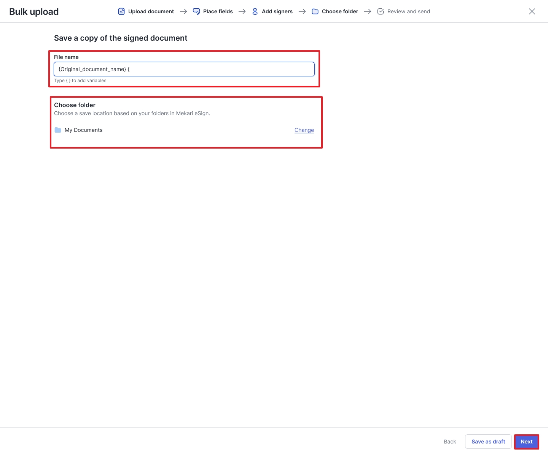
Task: Click inside the File name input field
Action: tap(184, 69)
